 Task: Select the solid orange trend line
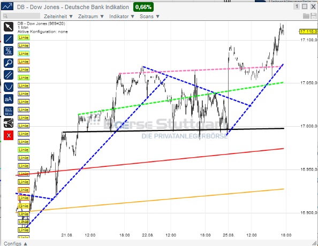point(150,201)
